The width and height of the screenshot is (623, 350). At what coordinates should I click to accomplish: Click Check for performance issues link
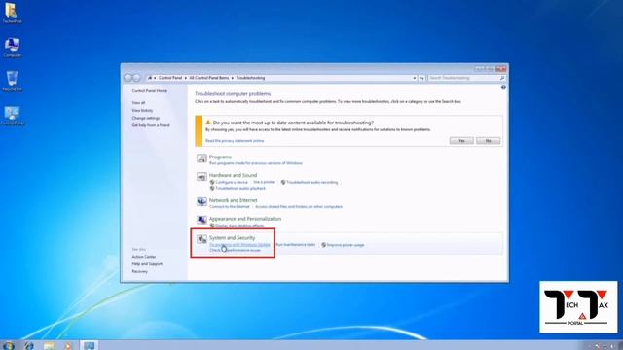pyautogui.click(x=235, y=251)
